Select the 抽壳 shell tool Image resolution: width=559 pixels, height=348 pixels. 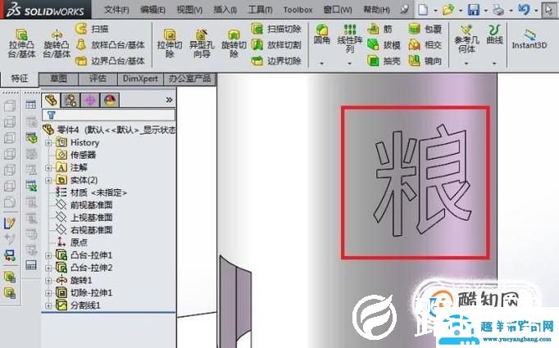coord(384,61)
